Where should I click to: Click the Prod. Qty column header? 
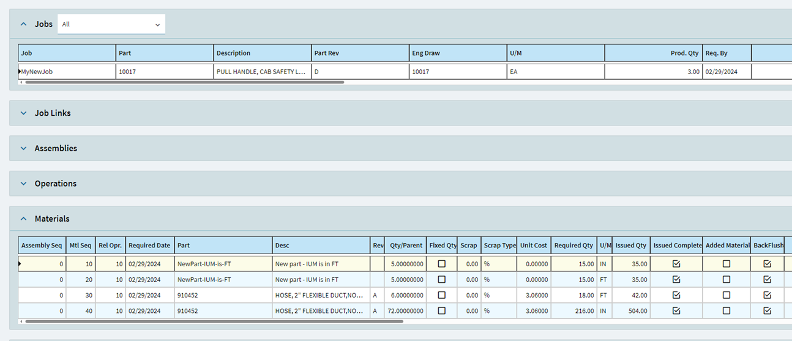tap(652, 53)
